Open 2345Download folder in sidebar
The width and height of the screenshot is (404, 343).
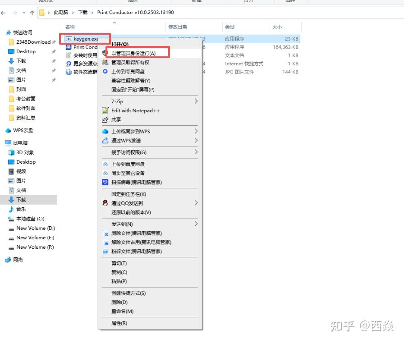click(x=33, y=42)
